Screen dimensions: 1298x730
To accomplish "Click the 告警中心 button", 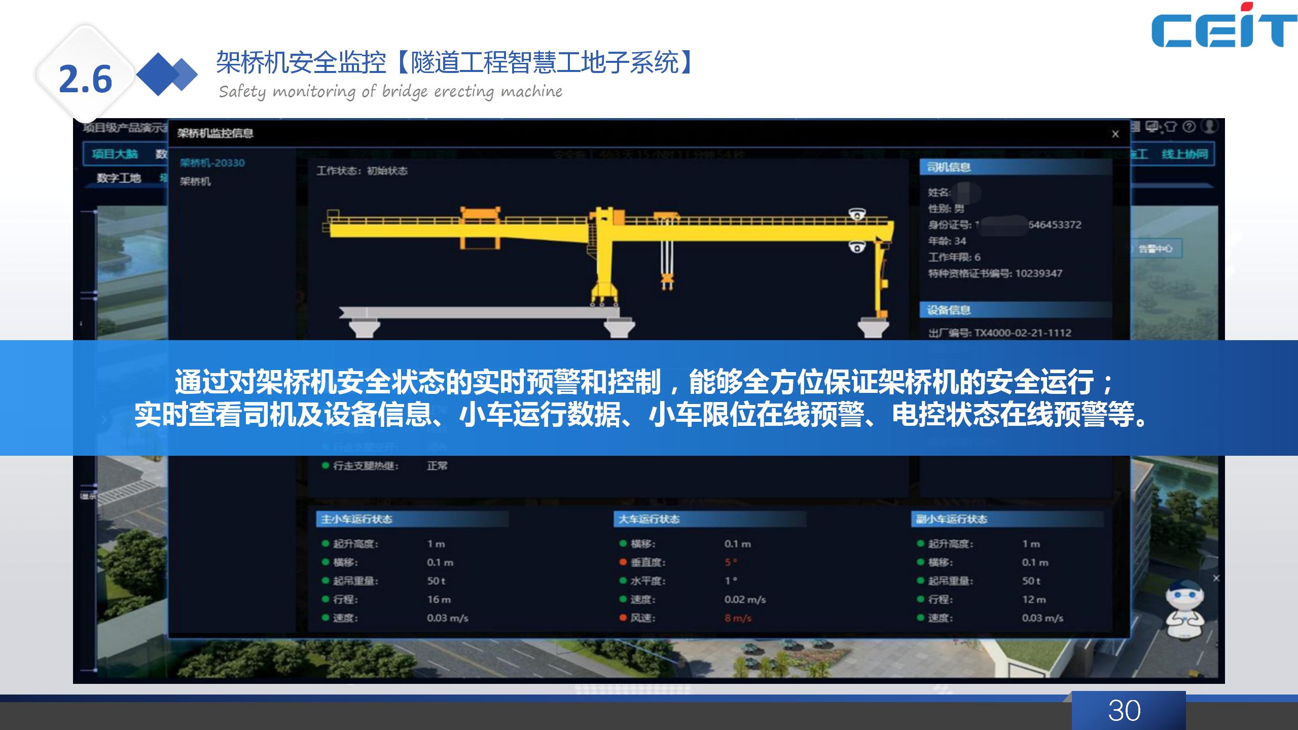I will [1155, 248].
